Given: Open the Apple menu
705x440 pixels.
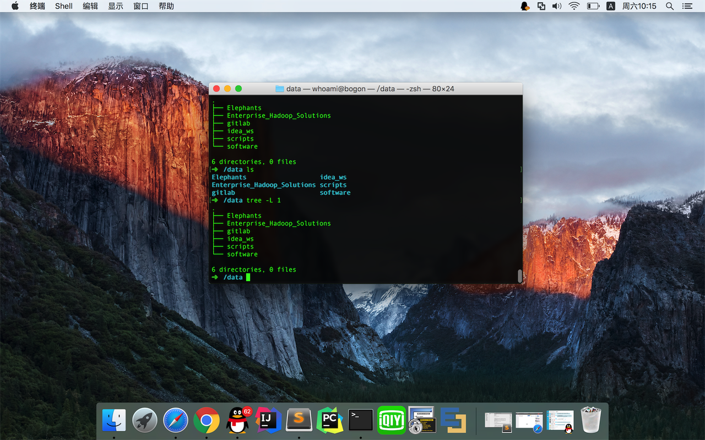Looking at the screenshot, I should click(15, 6).
